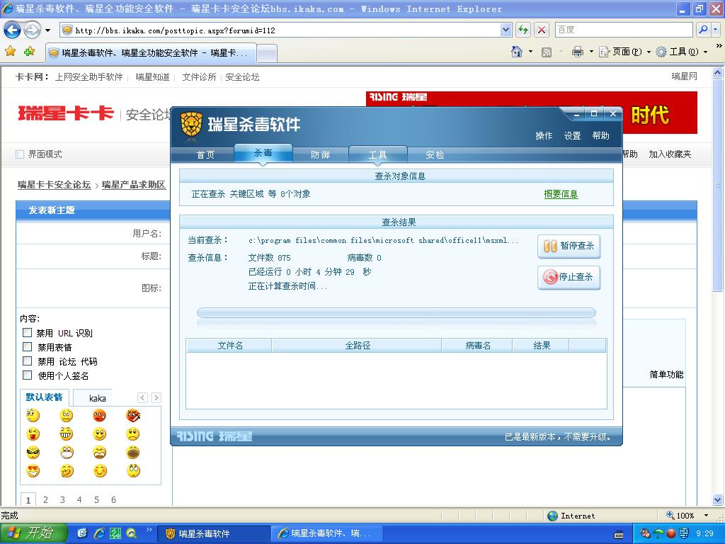Click the green umbrella tray icon
This screenshot has height=544, width=725.
point(658,533)
